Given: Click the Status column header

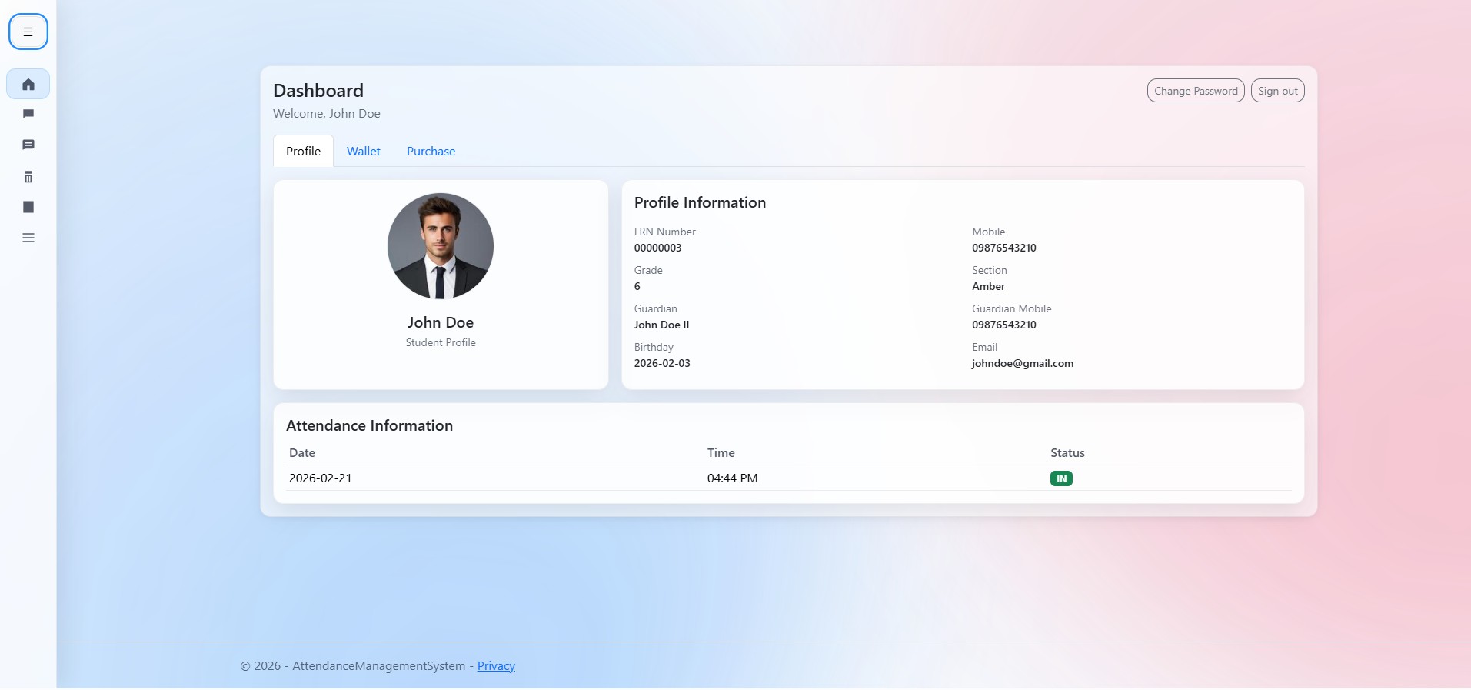Looking at the screenshot, I should click(x=1067, y=453).
